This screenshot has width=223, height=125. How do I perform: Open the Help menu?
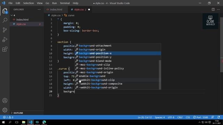click(x=76, y=3)
